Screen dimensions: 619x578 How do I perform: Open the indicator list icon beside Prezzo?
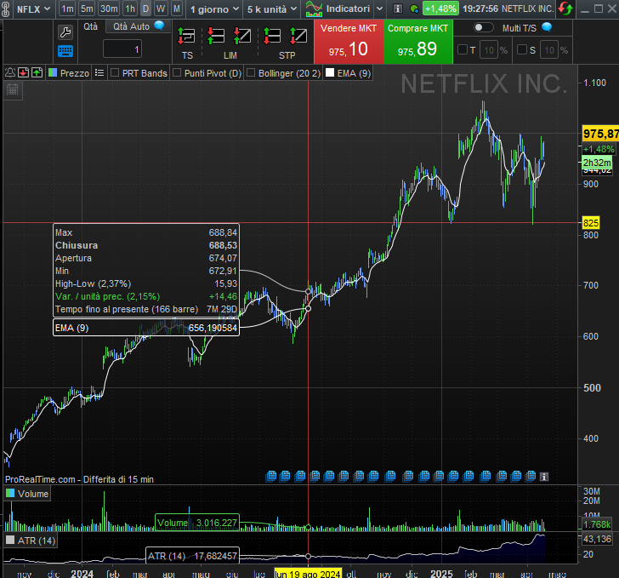click(100, 73)
